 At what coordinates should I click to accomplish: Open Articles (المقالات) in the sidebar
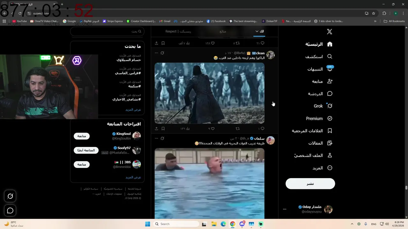click(320, 143)
